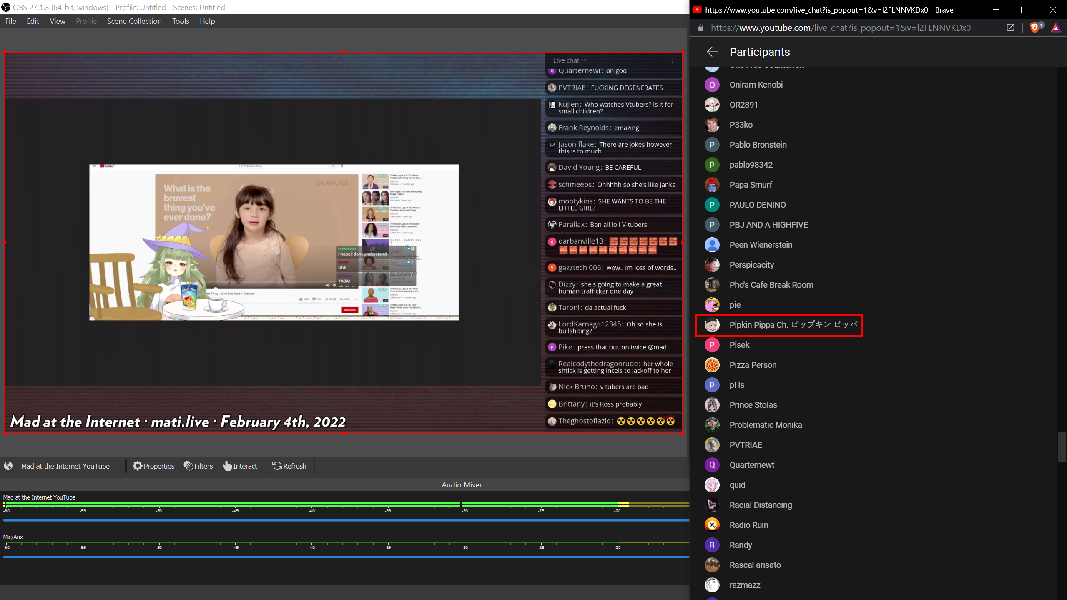The height and width of the screenshot is (600, 1067).
Task: Click Pizza Person avatar
Action: (x=712, y=365)
